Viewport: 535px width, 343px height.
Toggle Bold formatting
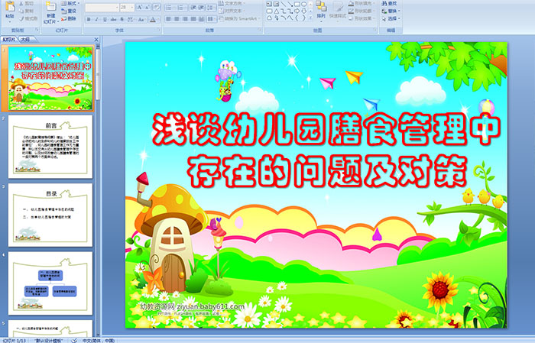coord(89,19)
